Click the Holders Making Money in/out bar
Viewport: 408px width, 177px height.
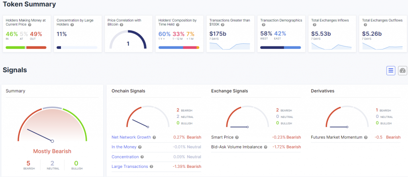(26, 48)
